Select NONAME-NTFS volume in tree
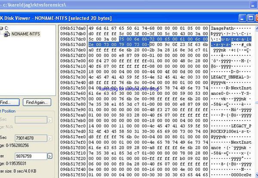258x178 pixels. click(x=26, y=34)
